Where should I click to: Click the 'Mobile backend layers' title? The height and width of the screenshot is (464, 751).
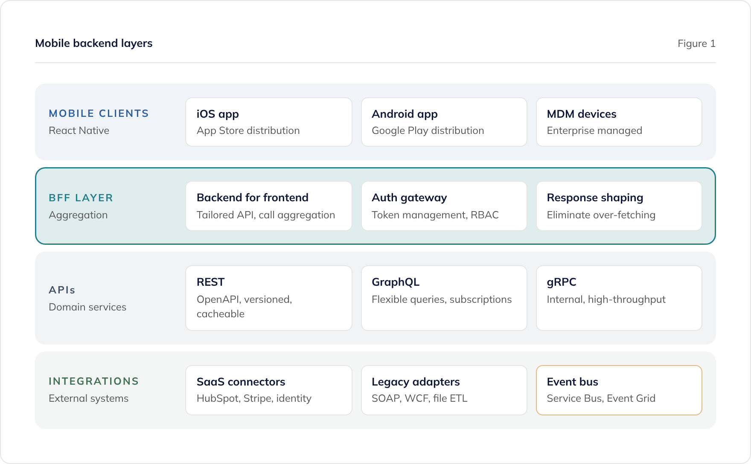(x=94, y=43)
